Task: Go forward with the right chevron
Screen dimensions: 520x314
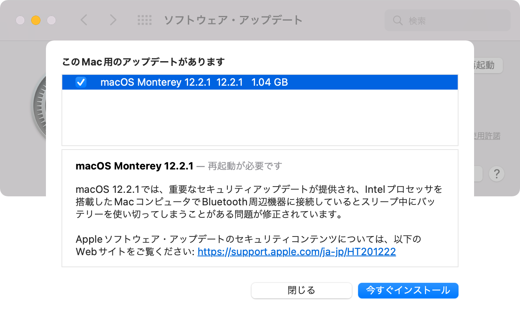Action: 113,20
